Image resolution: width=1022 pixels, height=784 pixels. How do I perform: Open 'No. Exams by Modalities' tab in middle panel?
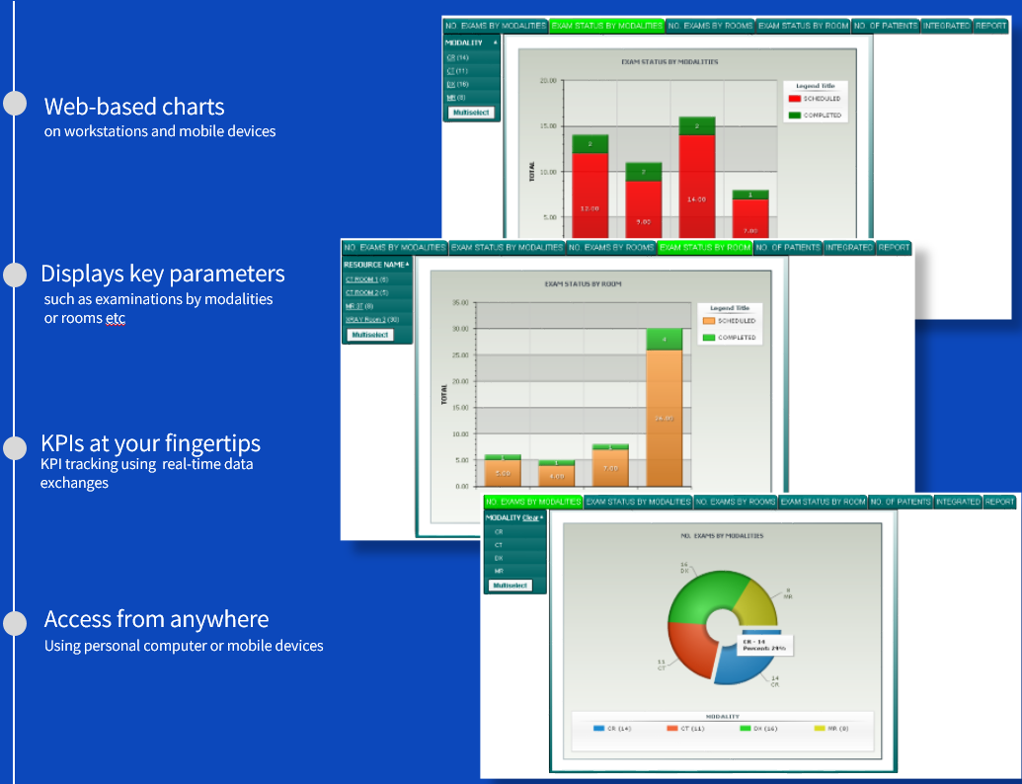pos(395,248)
